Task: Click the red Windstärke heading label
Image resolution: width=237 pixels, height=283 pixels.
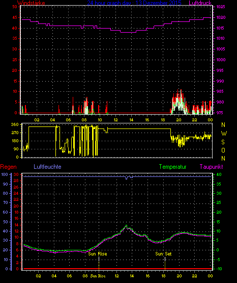Action: pos(31,3)
